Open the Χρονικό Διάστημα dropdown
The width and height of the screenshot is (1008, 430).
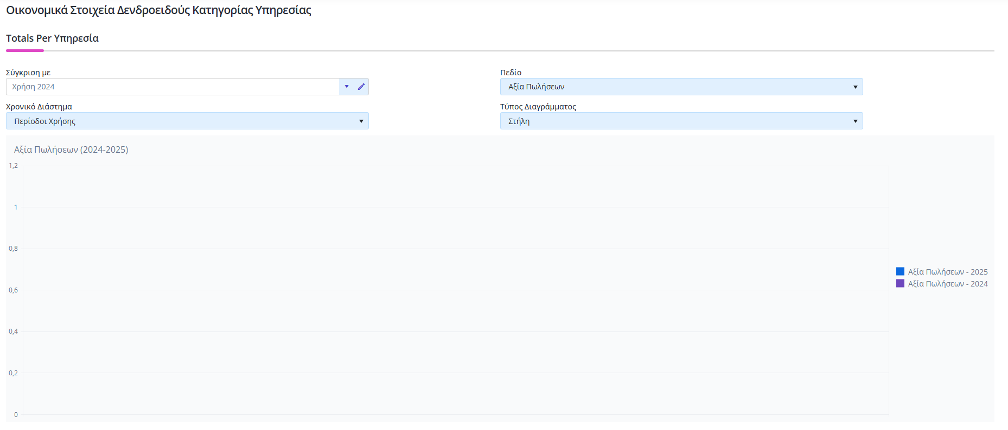point(187,121)
